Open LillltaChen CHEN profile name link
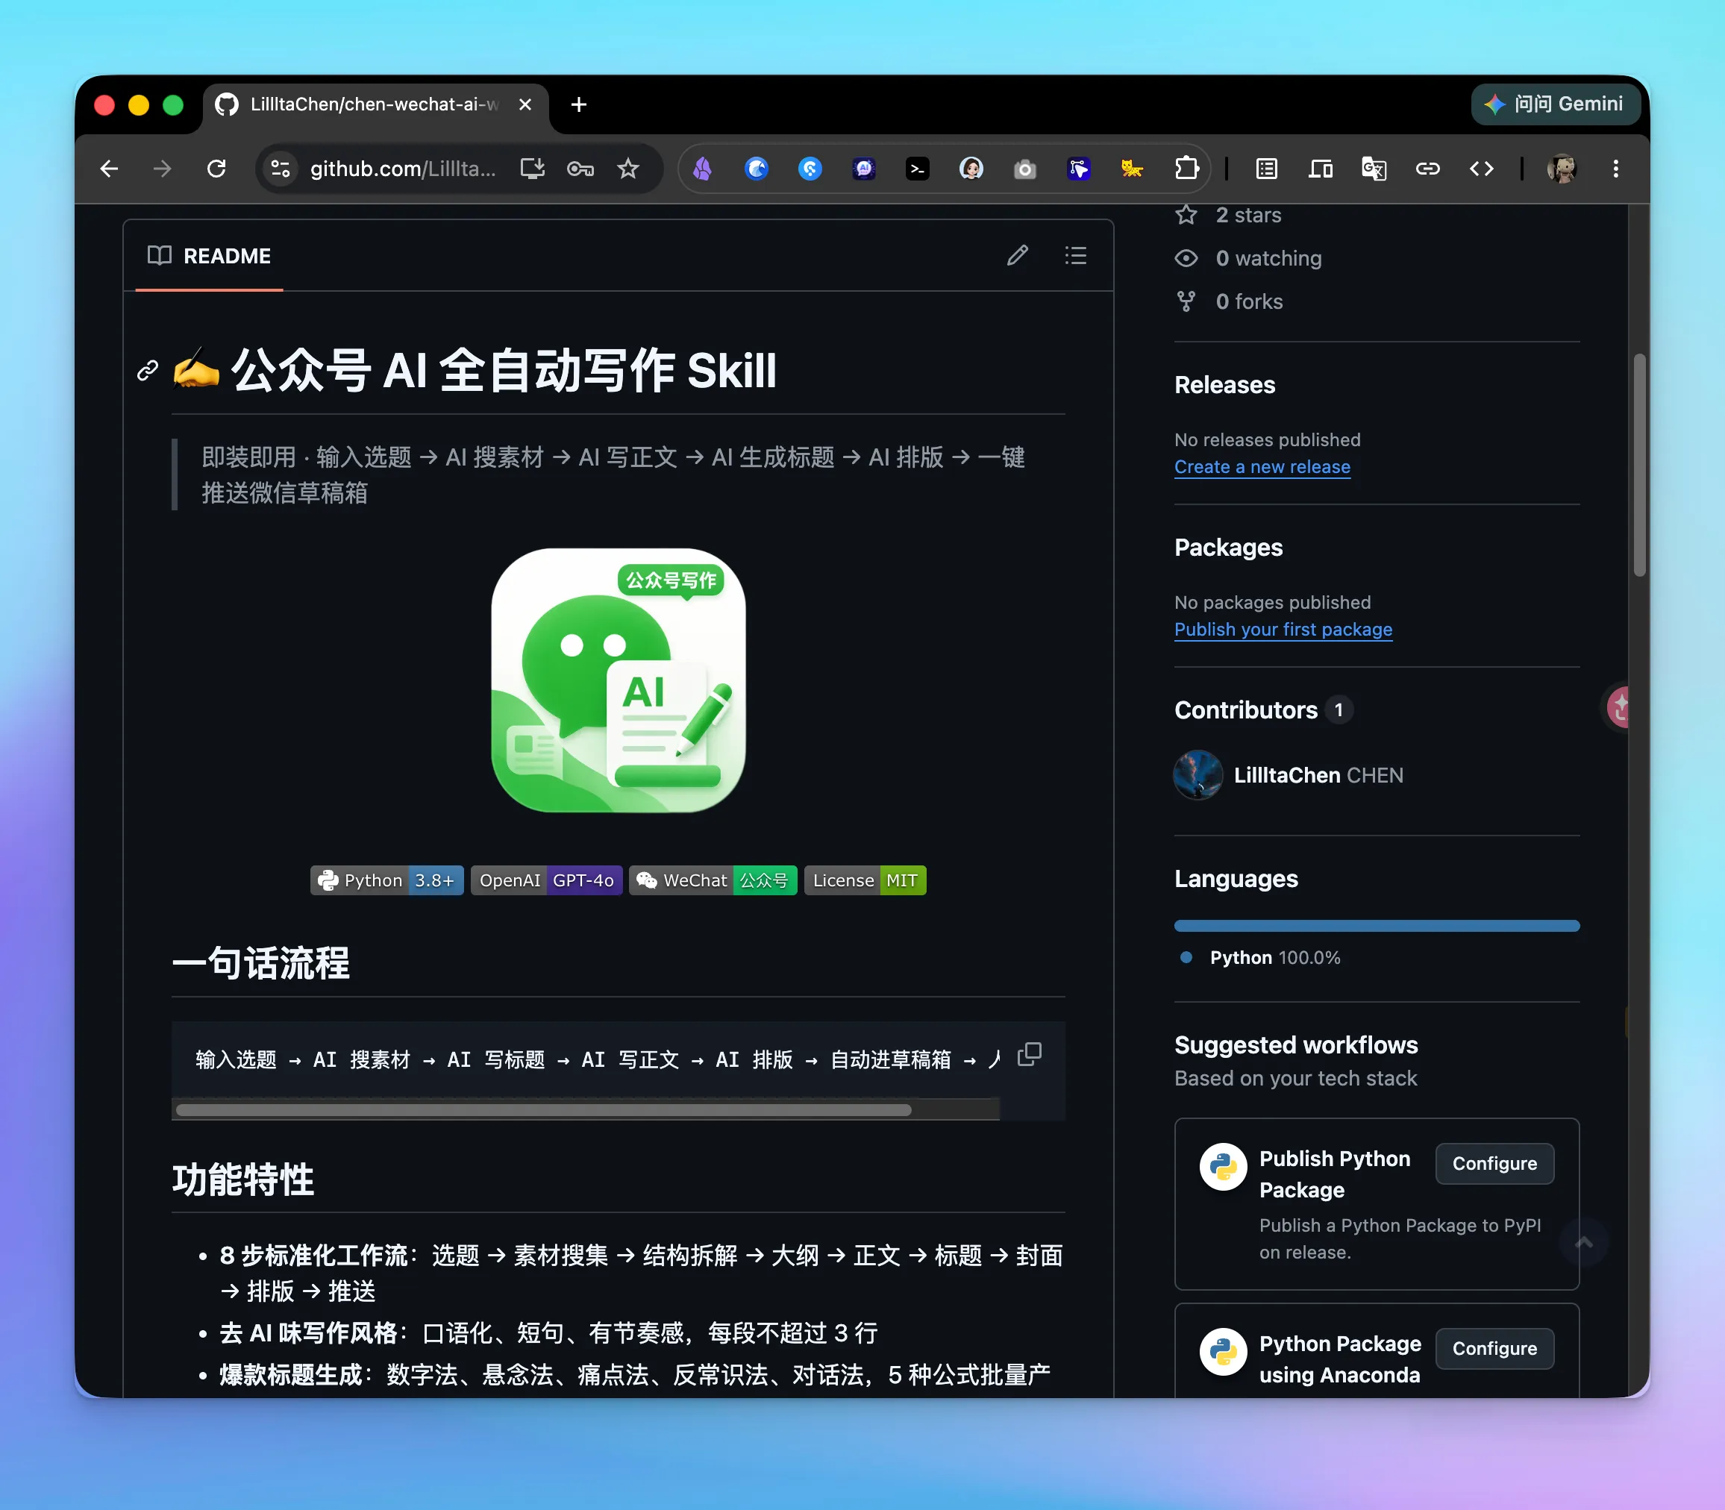 [1318, 775]
